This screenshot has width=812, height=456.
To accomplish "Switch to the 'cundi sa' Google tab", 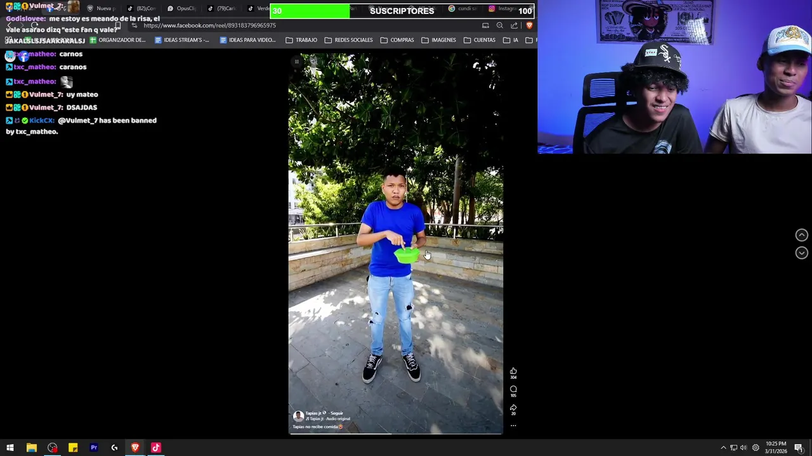I will point(462,8).
